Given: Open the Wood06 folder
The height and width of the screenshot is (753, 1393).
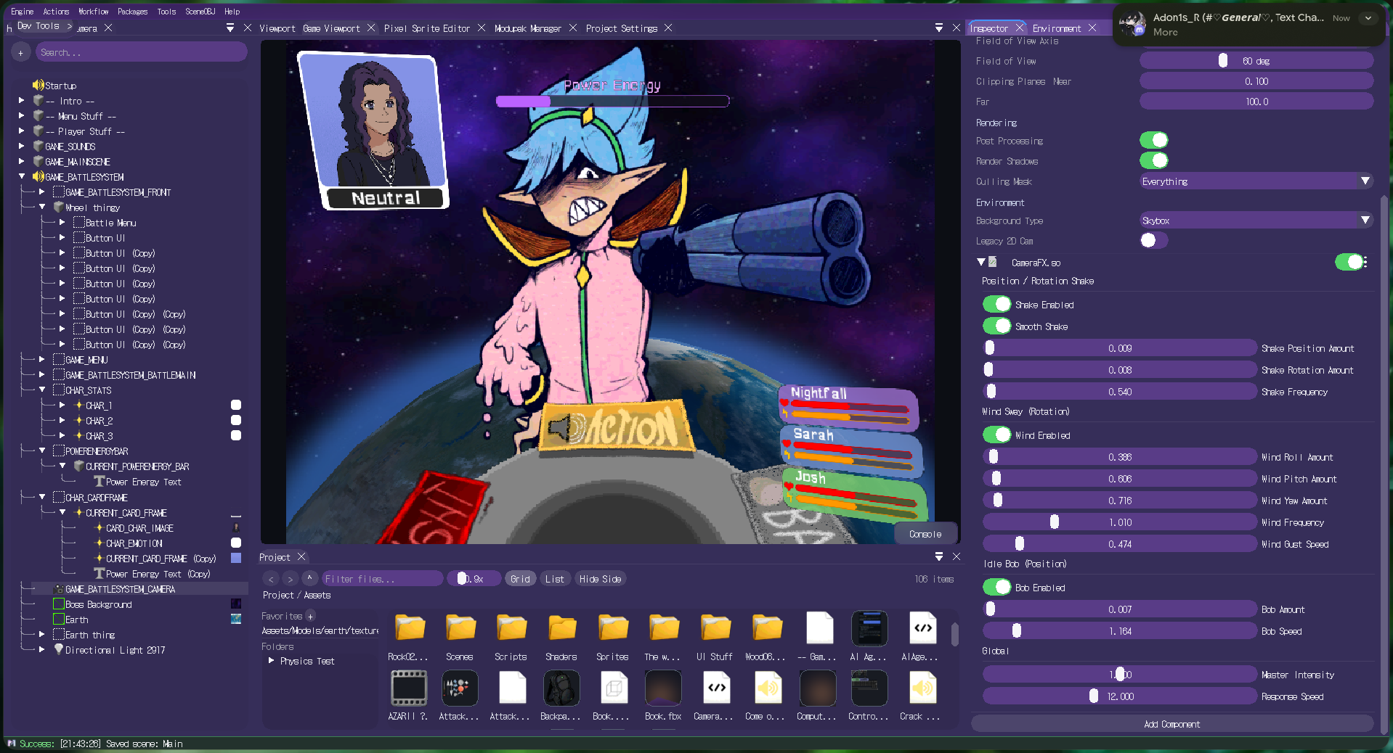Looking at the screenshot, I should (766, 637).
